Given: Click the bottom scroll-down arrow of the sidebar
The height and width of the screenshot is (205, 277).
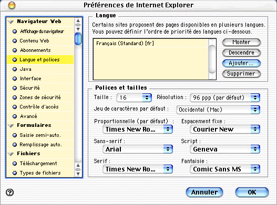Looking at the screenshot, I should point(78,174).
